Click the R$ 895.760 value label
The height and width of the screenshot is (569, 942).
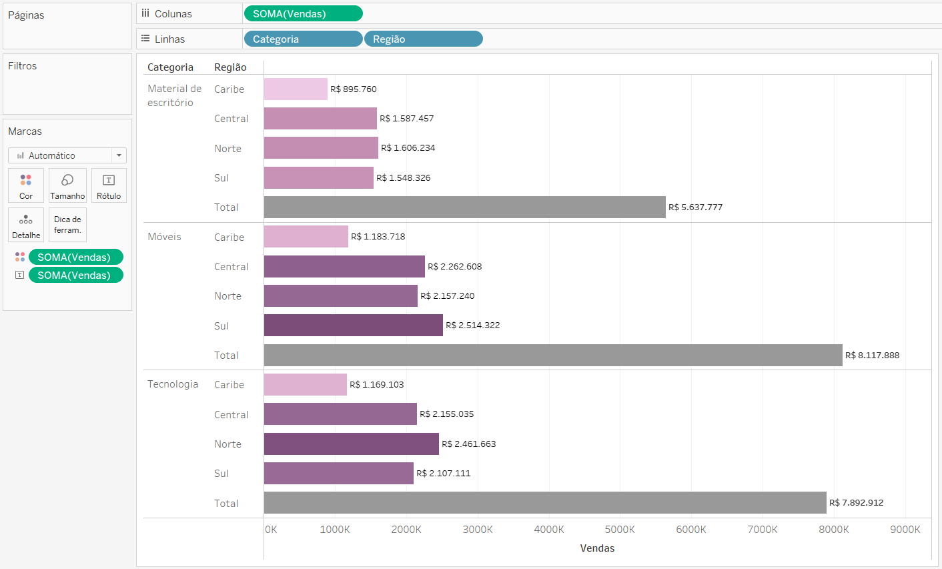(354, 89)
